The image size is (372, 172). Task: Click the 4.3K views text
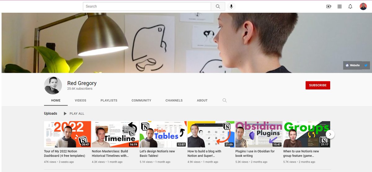[99, 162]
